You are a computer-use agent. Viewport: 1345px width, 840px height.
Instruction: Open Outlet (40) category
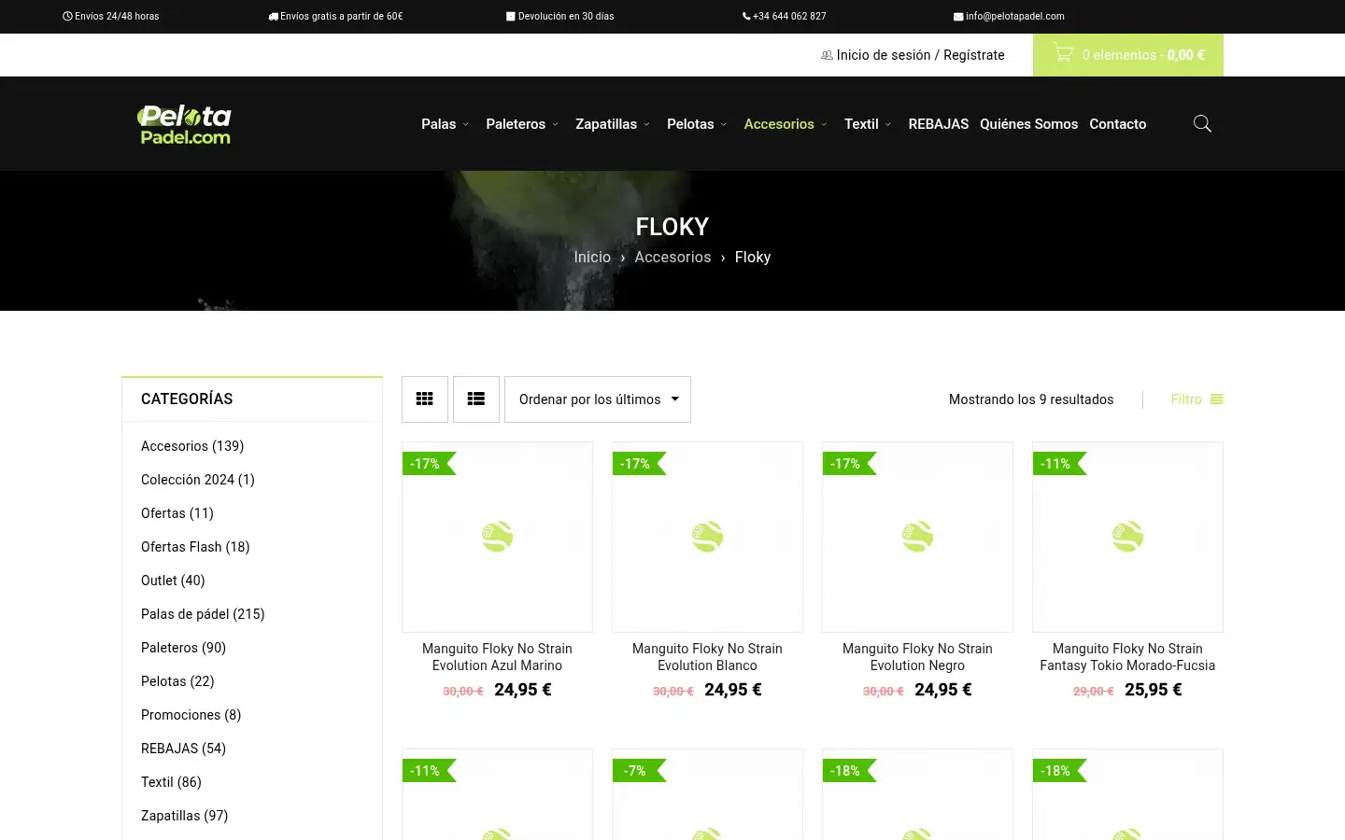click(x=173, y=581)
